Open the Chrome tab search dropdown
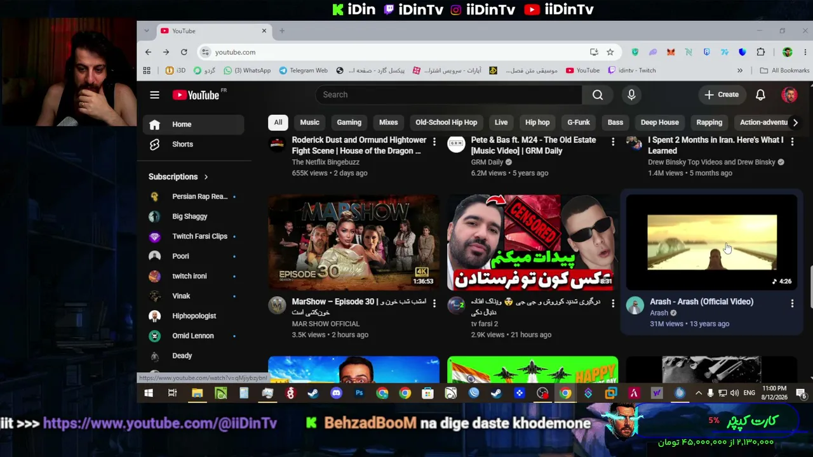This screenshot has width=813, height=457. [147, 30]
